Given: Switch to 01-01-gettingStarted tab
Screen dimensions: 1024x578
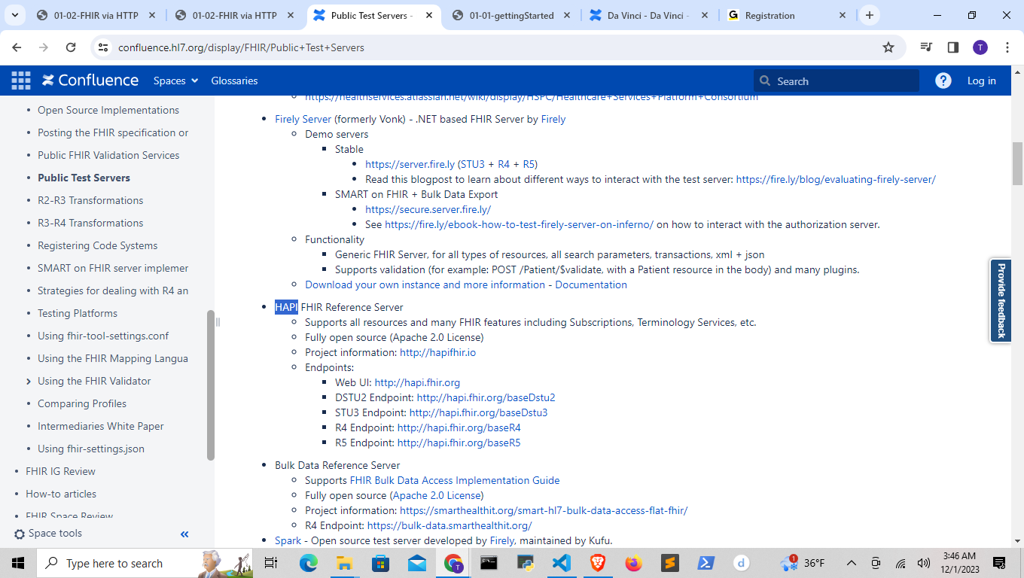Looking at the screenshot, I should pos(512,15).
